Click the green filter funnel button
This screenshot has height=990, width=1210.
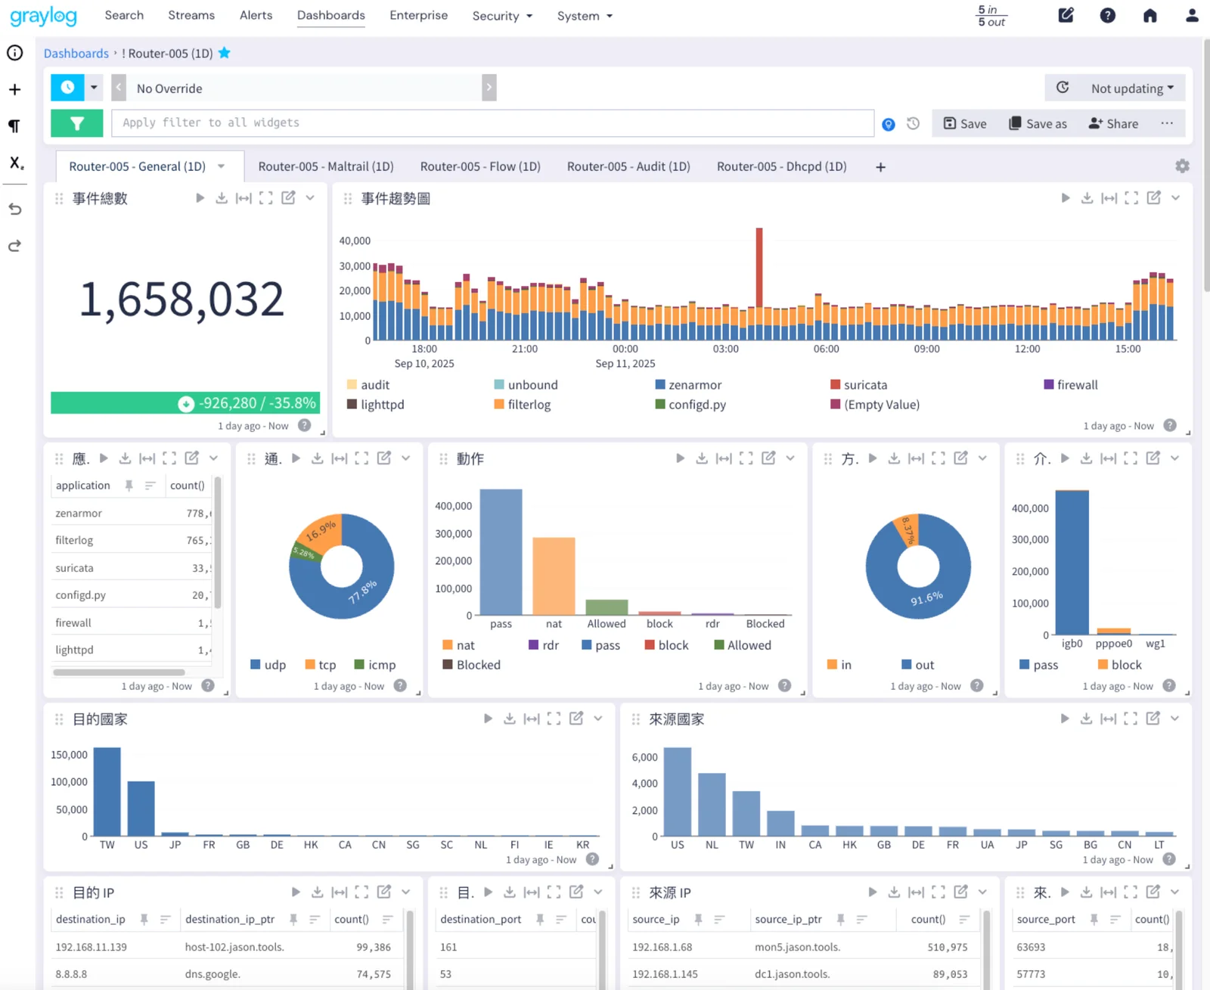point(76,123)
